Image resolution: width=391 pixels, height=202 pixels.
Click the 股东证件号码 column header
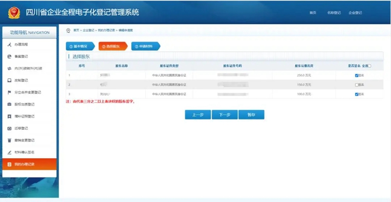(x=233, y=66)
